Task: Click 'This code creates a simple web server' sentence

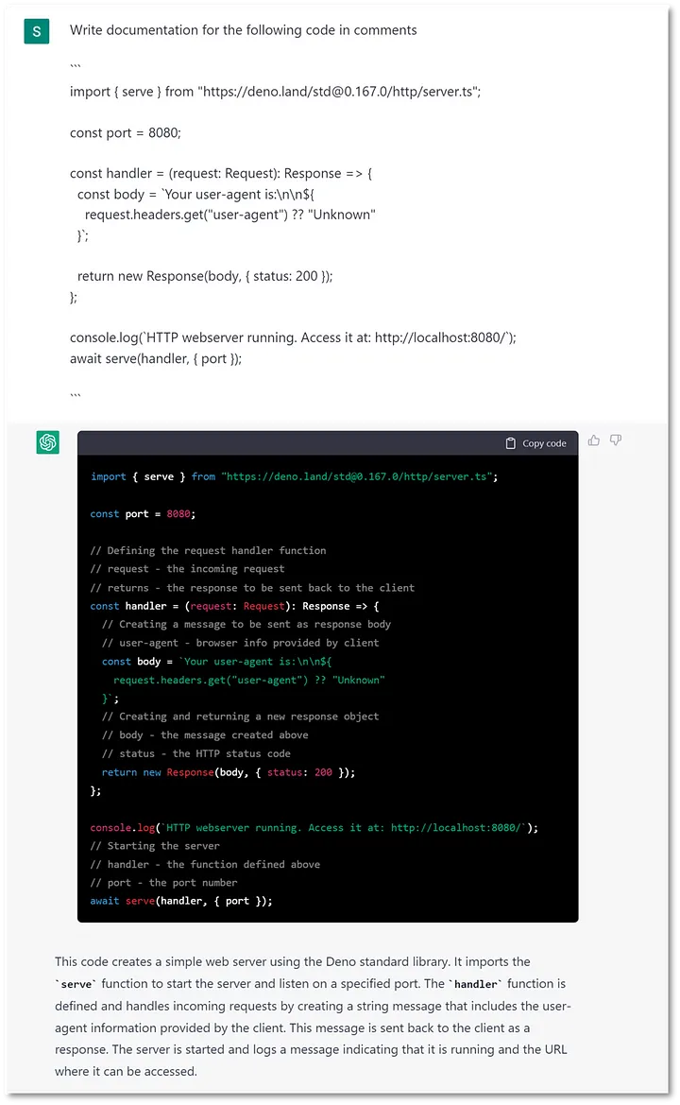Action: pyautogui.click(x=189, y=961)
